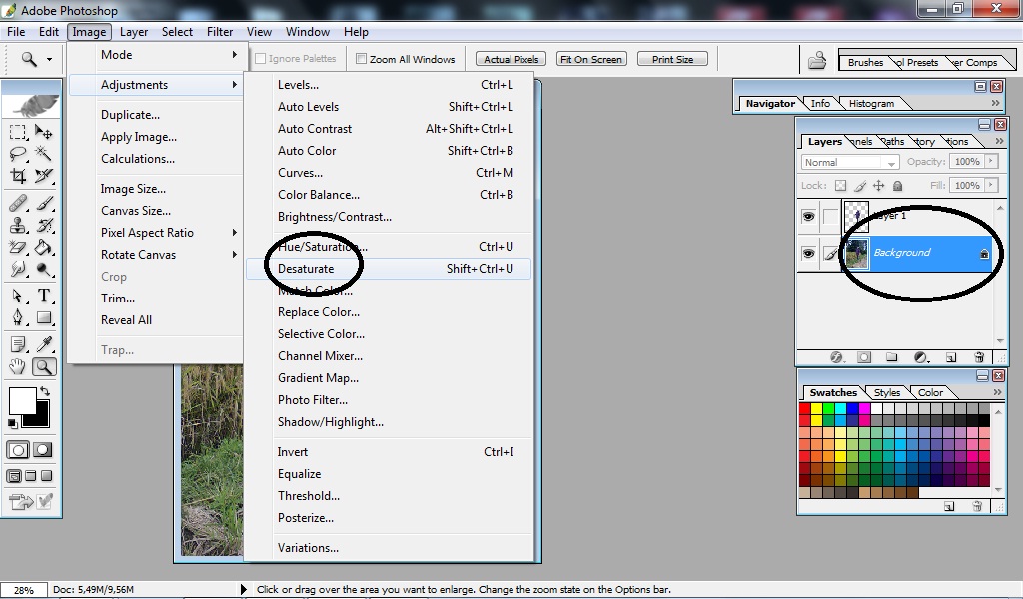Switch to Quick Mask Mode
The width and height of the screenshot is (1023, 599).
point(42,449)
